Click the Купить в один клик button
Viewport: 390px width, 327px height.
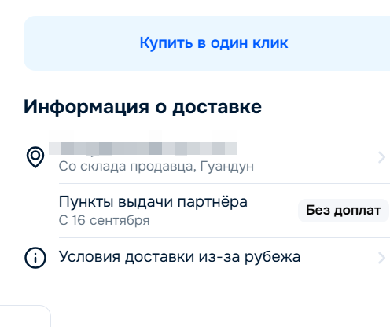coord(207,43)
